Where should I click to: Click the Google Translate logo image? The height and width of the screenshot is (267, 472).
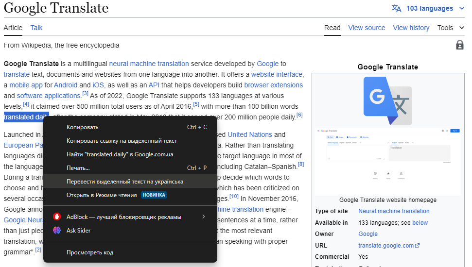click(x=388, y=100)
